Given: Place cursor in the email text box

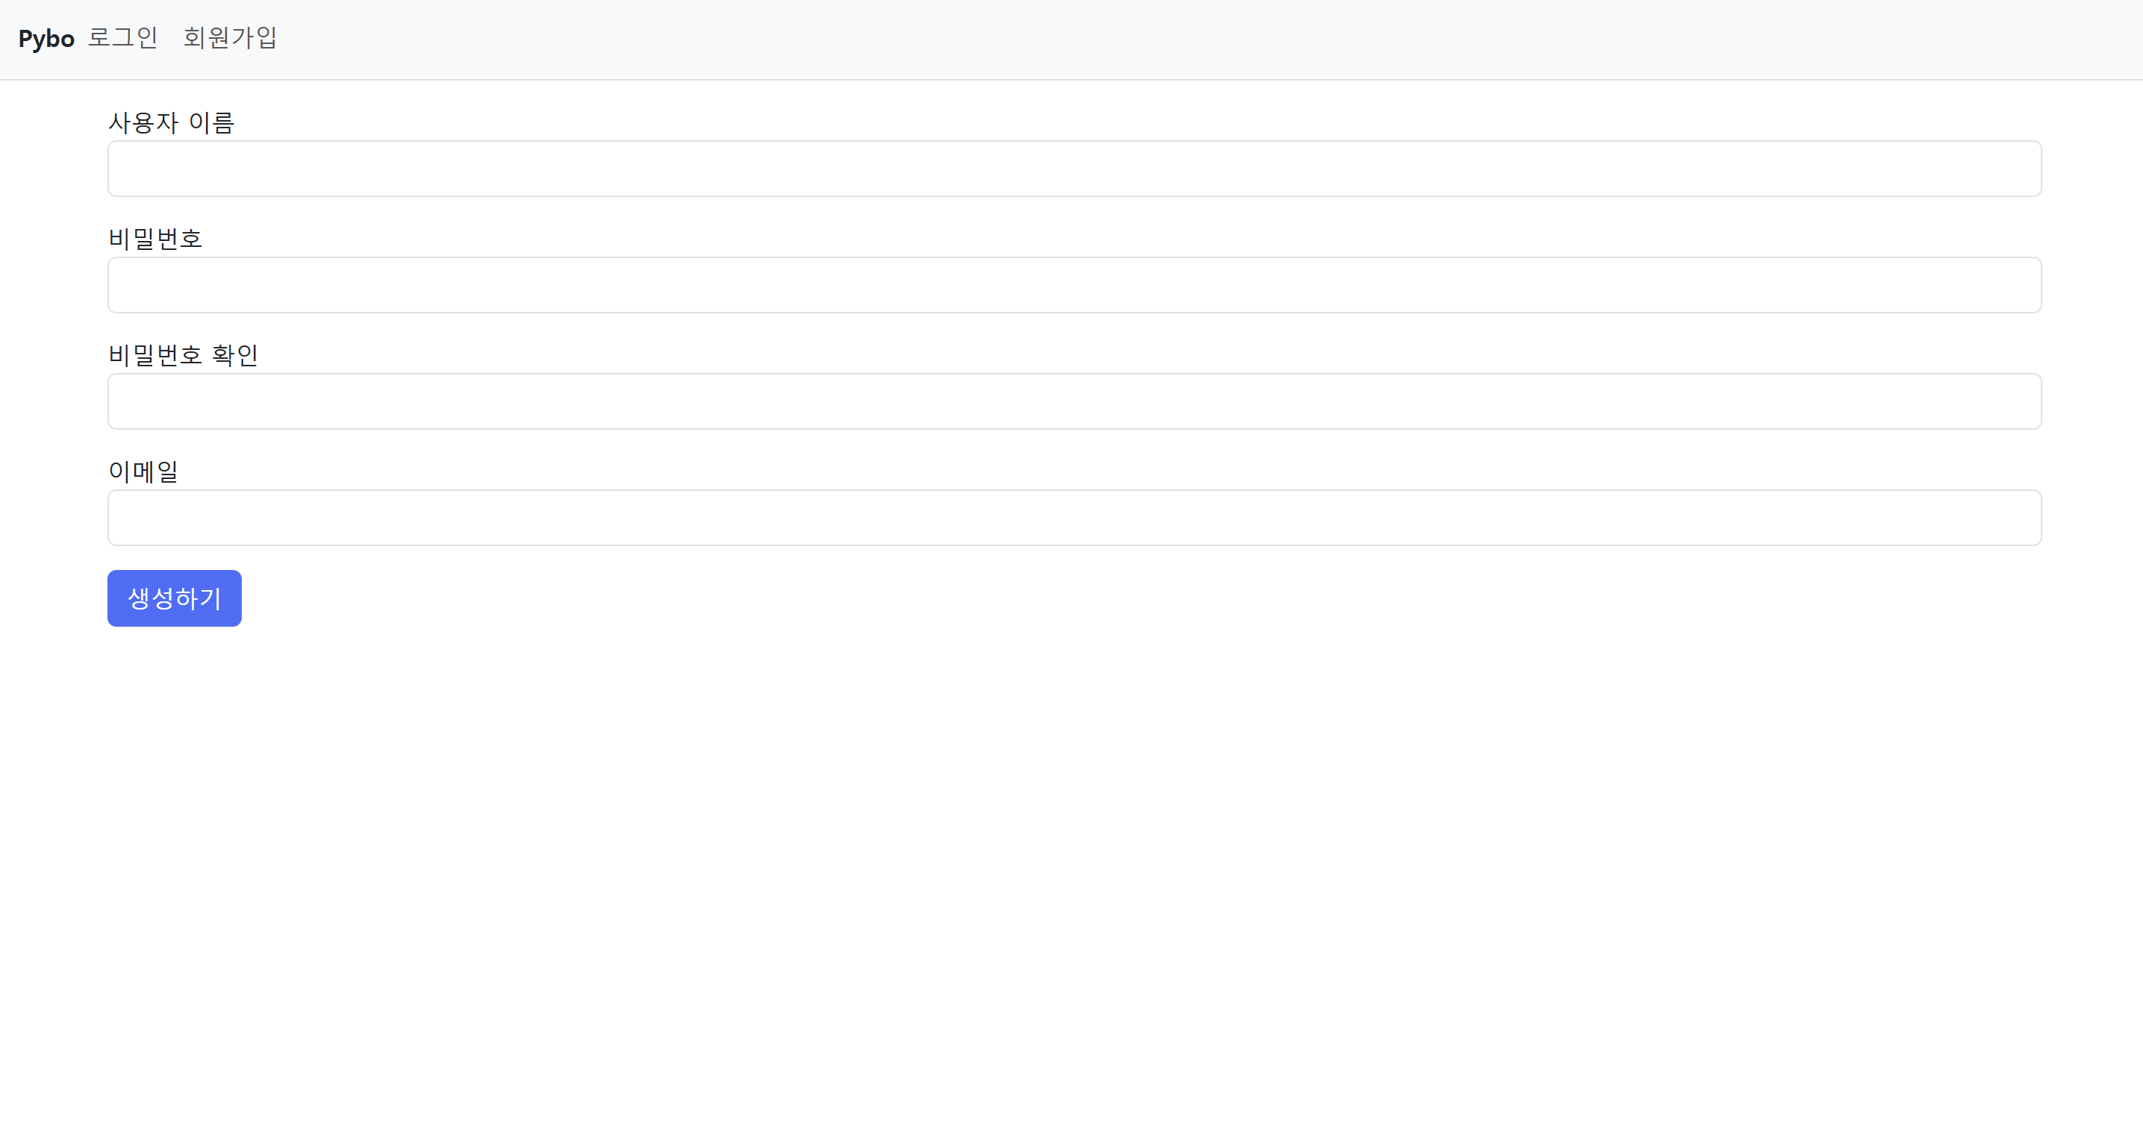Looking at the screenshot, I should [1074, 518].
